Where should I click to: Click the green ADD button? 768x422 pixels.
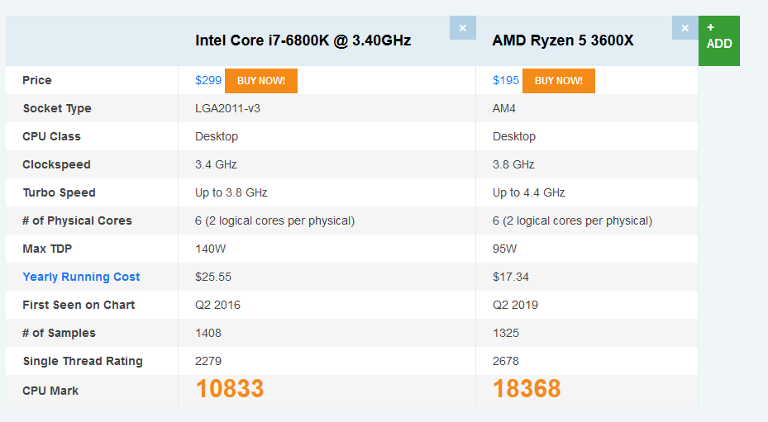click(x=718, y=41)
